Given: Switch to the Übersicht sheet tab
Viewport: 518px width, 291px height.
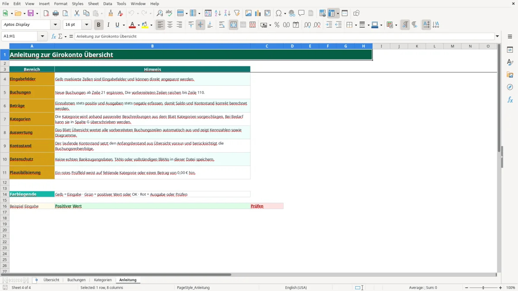Looking at the screenshot, I should [51, 280].
